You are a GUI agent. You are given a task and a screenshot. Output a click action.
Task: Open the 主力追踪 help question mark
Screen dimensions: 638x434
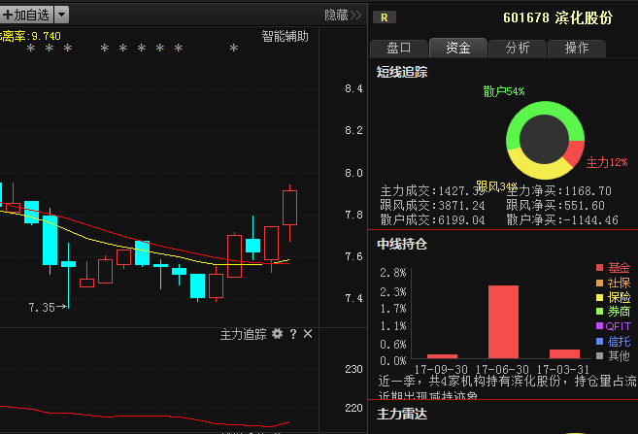click(293, 334)
